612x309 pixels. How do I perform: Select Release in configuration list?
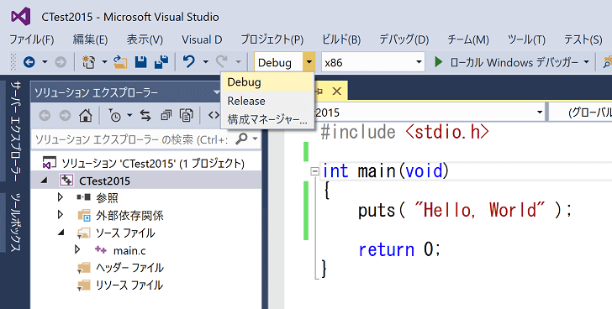tap(267, 101)
